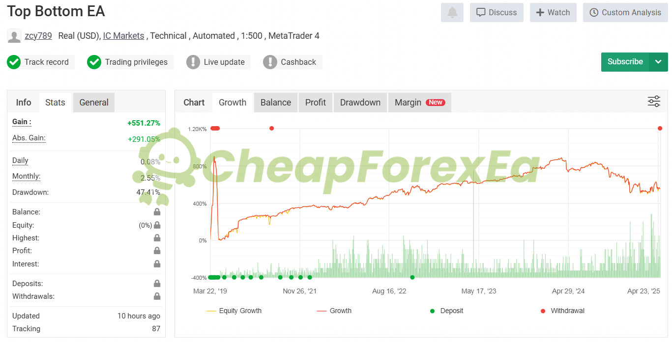This screenshot has height=342, width=672.
Task: Select the Chart tab label
Action: pos(194,103)
